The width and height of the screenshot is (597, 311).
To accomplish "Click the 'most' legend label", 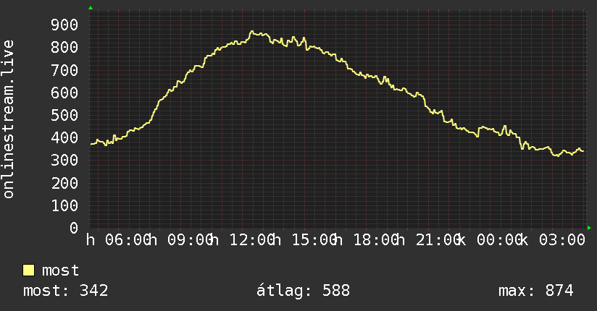I will pyautogui.click(x=60, y=270).
